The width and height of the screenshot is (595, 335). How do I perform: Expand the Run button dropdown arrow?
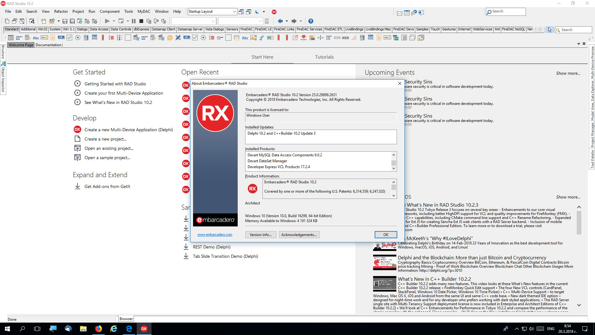point(114,21)
